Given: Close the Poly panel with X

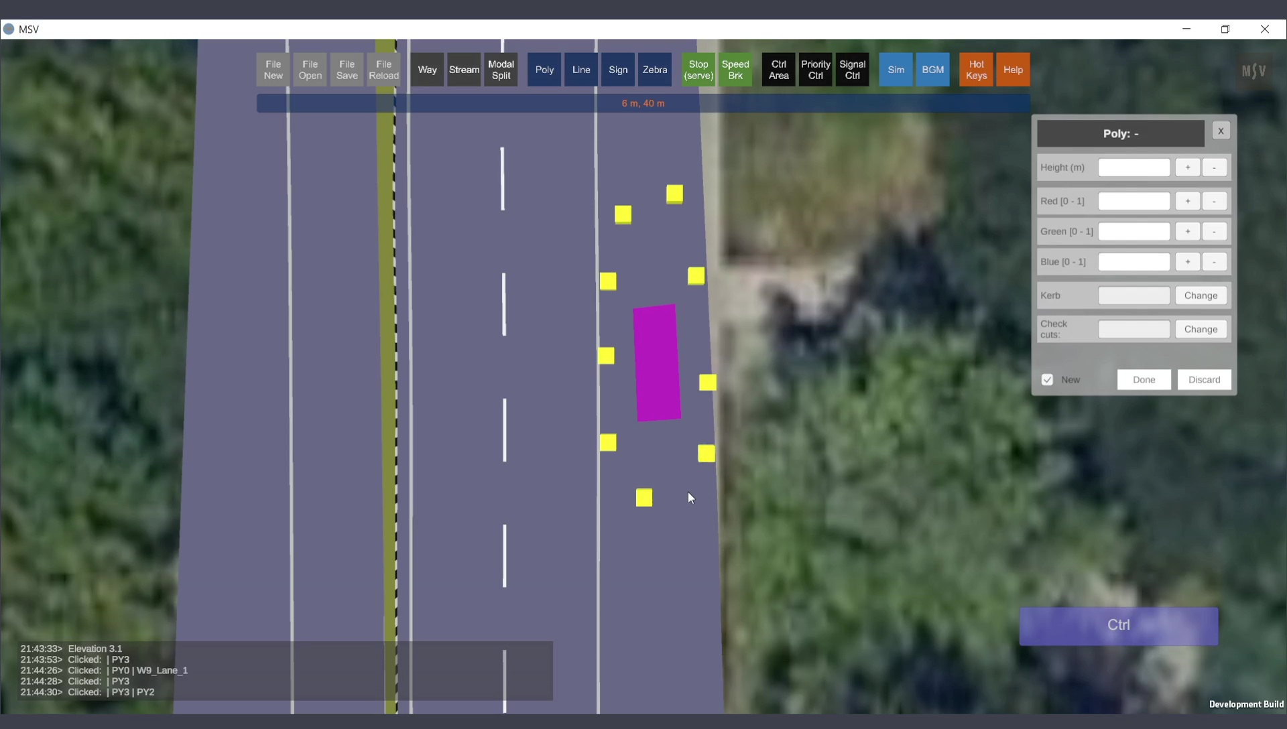Looking at the screenshot, I should [x=1221, y=131].
